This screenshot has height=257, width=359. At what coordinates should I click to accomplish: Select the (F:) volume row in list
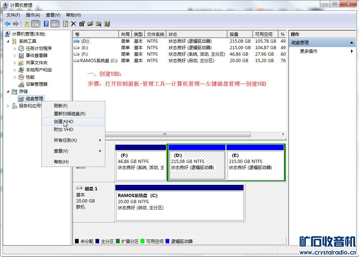(180, 54)
